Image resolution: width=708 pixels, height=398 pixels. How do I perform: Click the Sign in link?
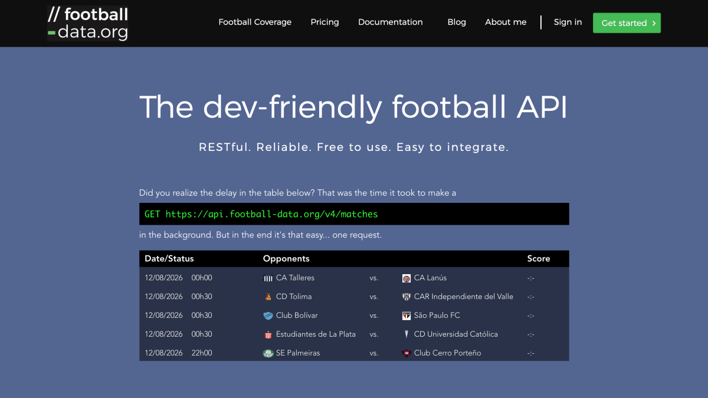click(x=568, y=22)
